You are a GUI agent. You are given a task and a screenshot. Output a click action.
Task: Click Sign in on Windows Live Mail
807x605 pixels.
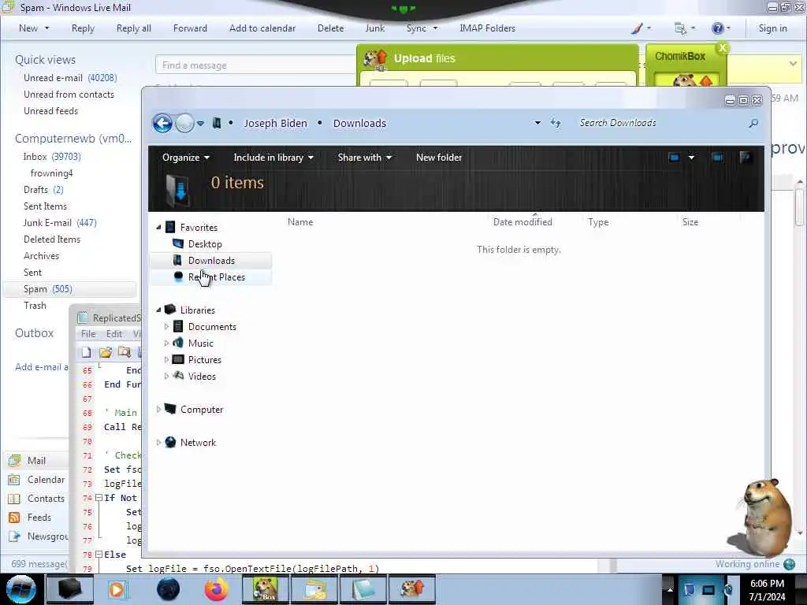772,28
